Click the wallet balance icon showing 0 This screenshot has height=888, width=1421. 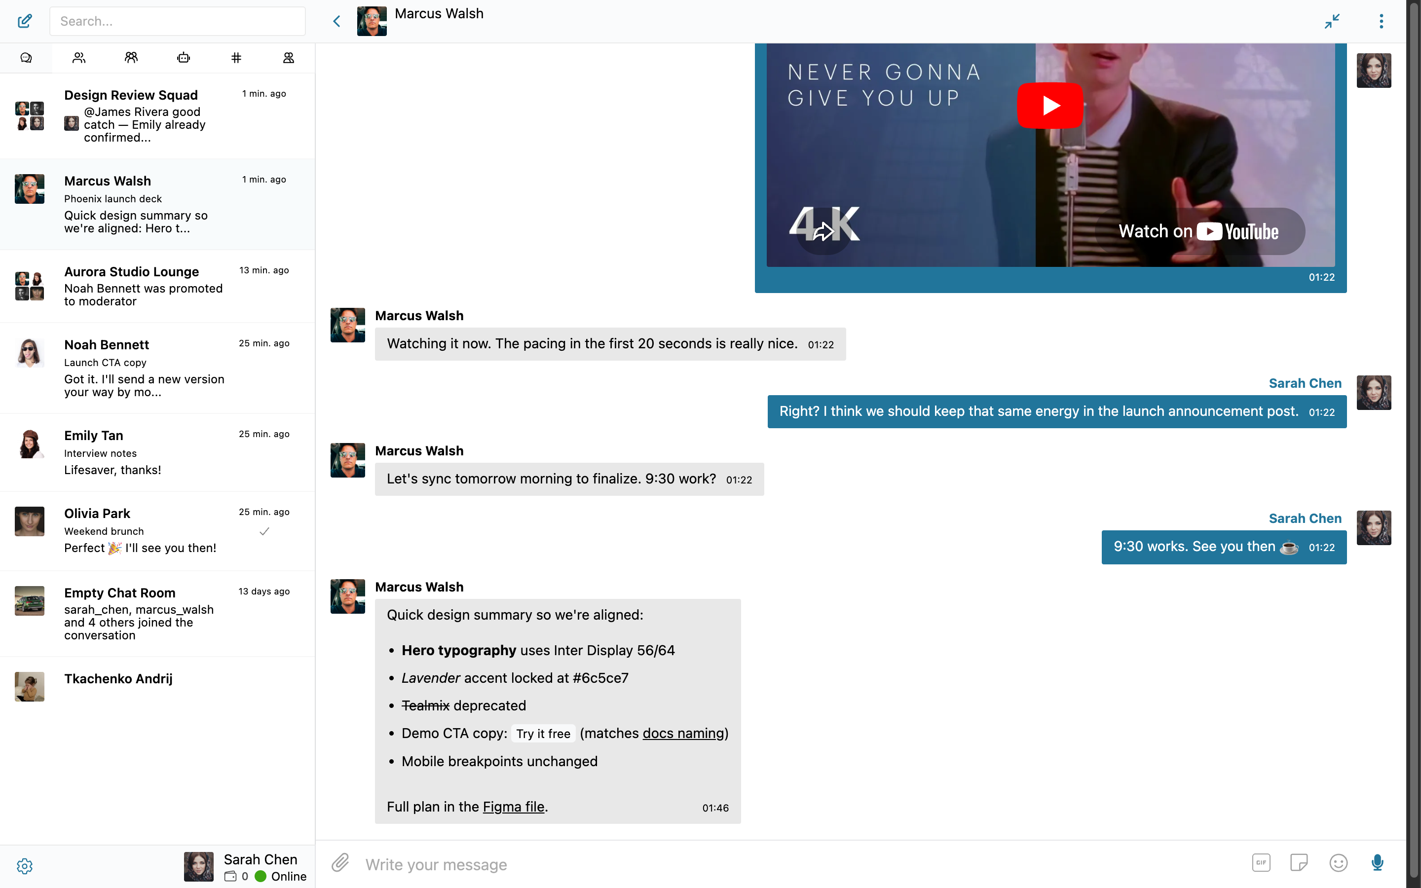click(x=230, y=876)
